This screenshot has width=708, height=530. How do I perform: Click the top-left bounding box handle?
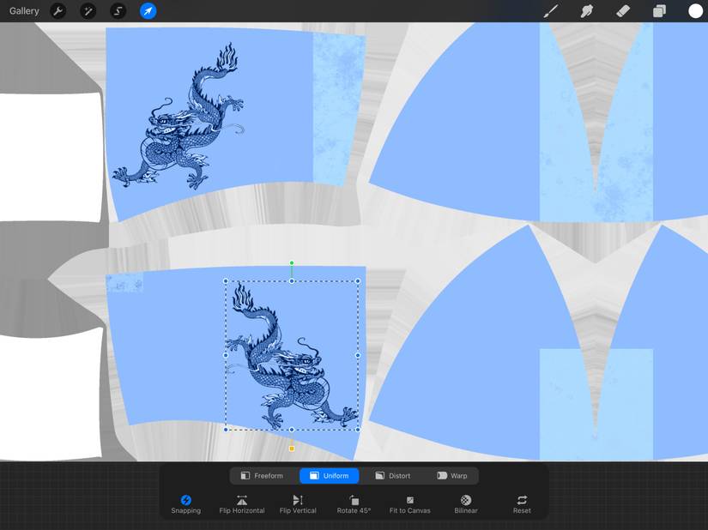[x=226, y=281]
